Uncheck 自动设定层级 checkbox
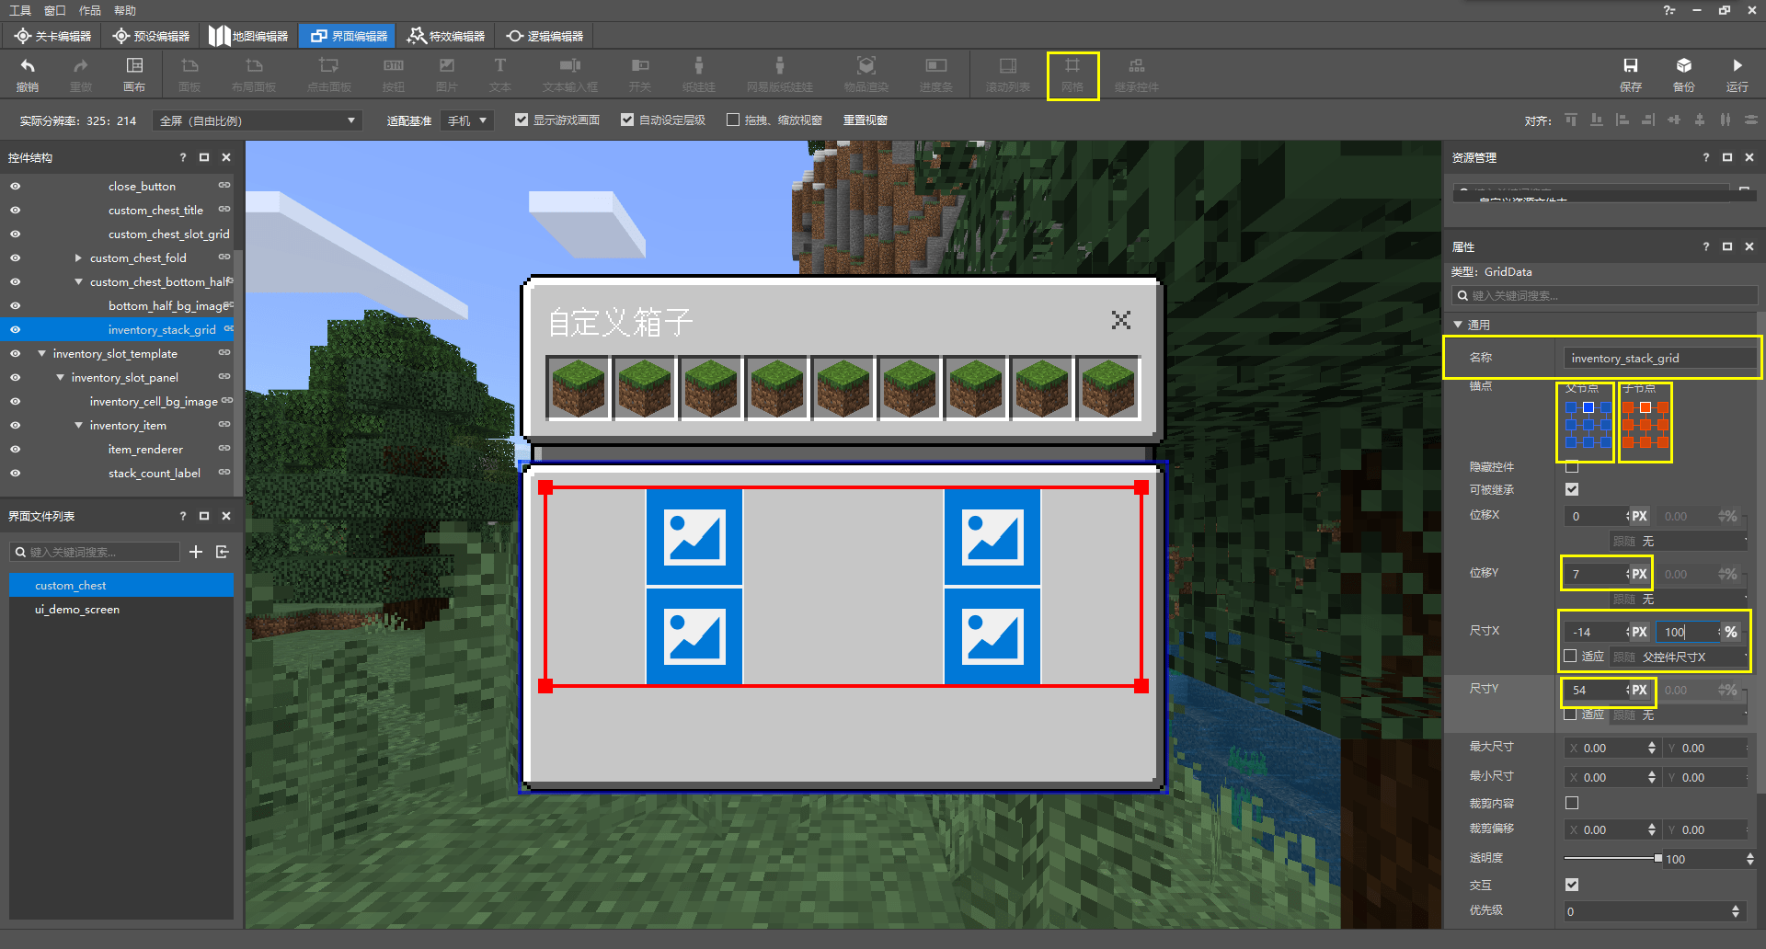This screenshot has width=1766, height=949. [627, 120]
